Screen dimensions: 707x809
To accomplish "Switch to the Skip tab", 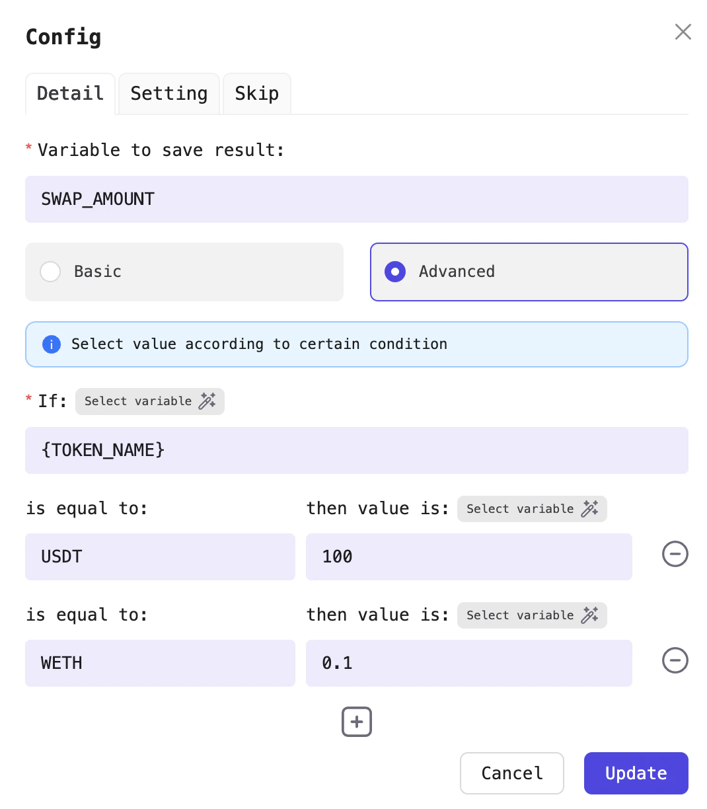I will 256,93.
